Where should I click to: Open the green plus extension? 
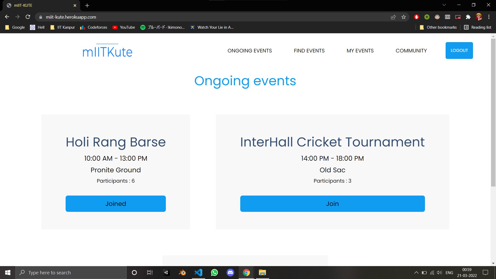point(427,17)
